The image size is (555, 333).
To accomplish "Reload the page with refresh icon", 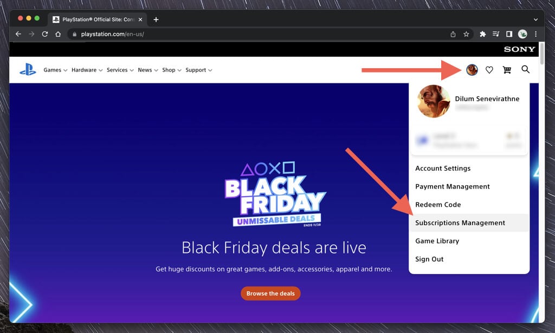I will (45, 34).
